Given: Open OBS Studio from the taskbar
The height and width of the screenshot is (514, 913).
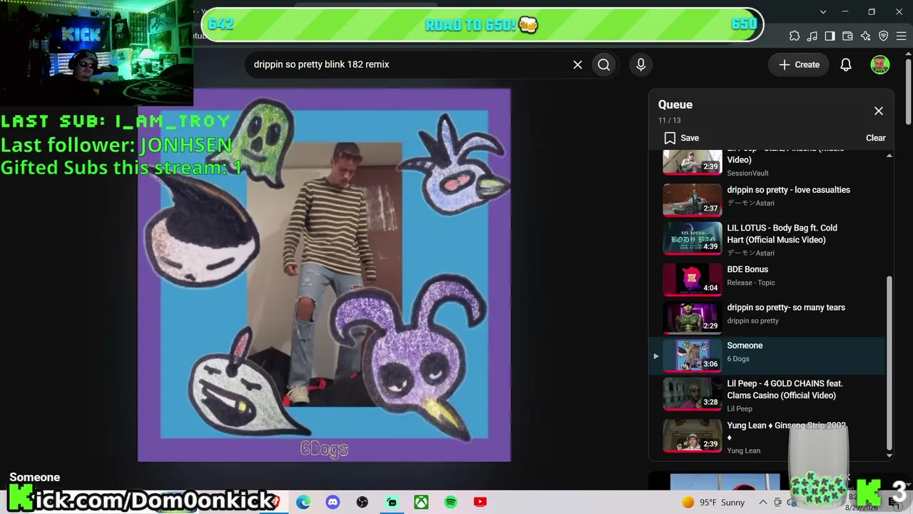Looking at the screenshot, I should coord(362,503).
